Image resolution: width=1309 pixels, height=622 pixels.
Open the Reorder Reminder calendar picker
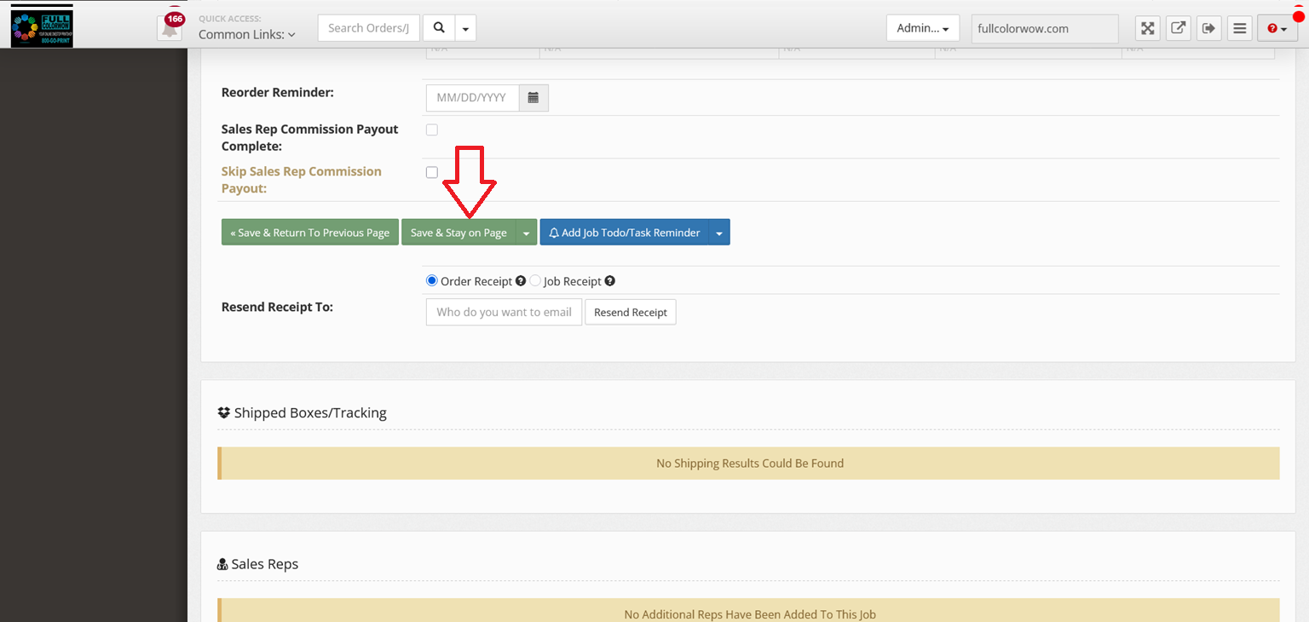tap(533, 98)
